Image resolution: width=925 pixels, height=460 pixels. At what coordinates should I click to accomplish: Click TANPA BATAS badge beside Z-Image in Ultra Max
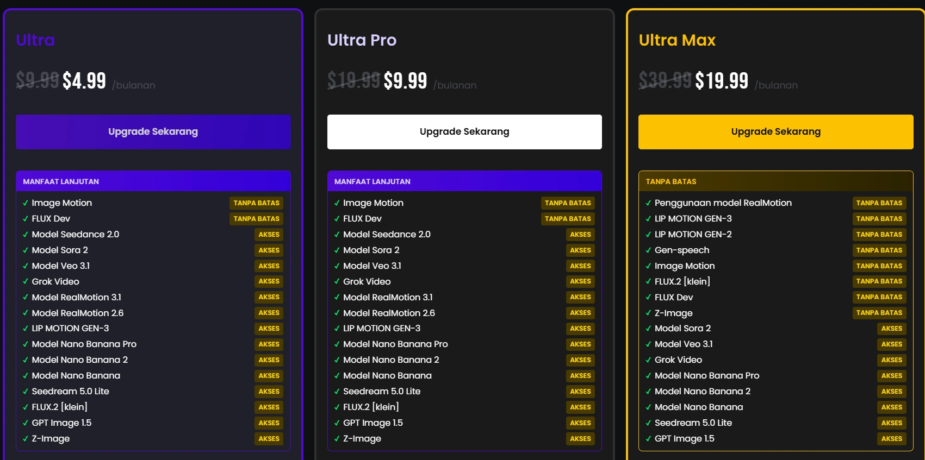(x=879, y=313)
